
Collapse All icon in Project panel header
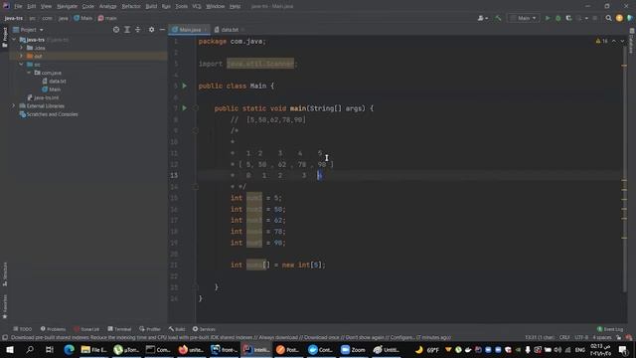[x=137, y=30]
